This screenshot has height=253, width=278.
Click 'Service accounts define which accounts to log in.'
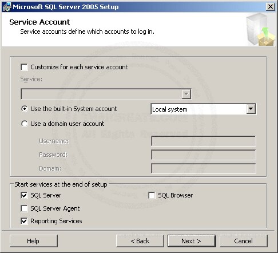[87, 31]
